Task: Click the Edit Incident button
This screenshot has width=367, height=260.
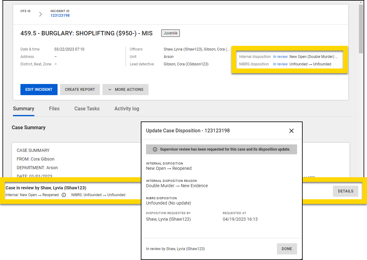Action: coord(39,90)
